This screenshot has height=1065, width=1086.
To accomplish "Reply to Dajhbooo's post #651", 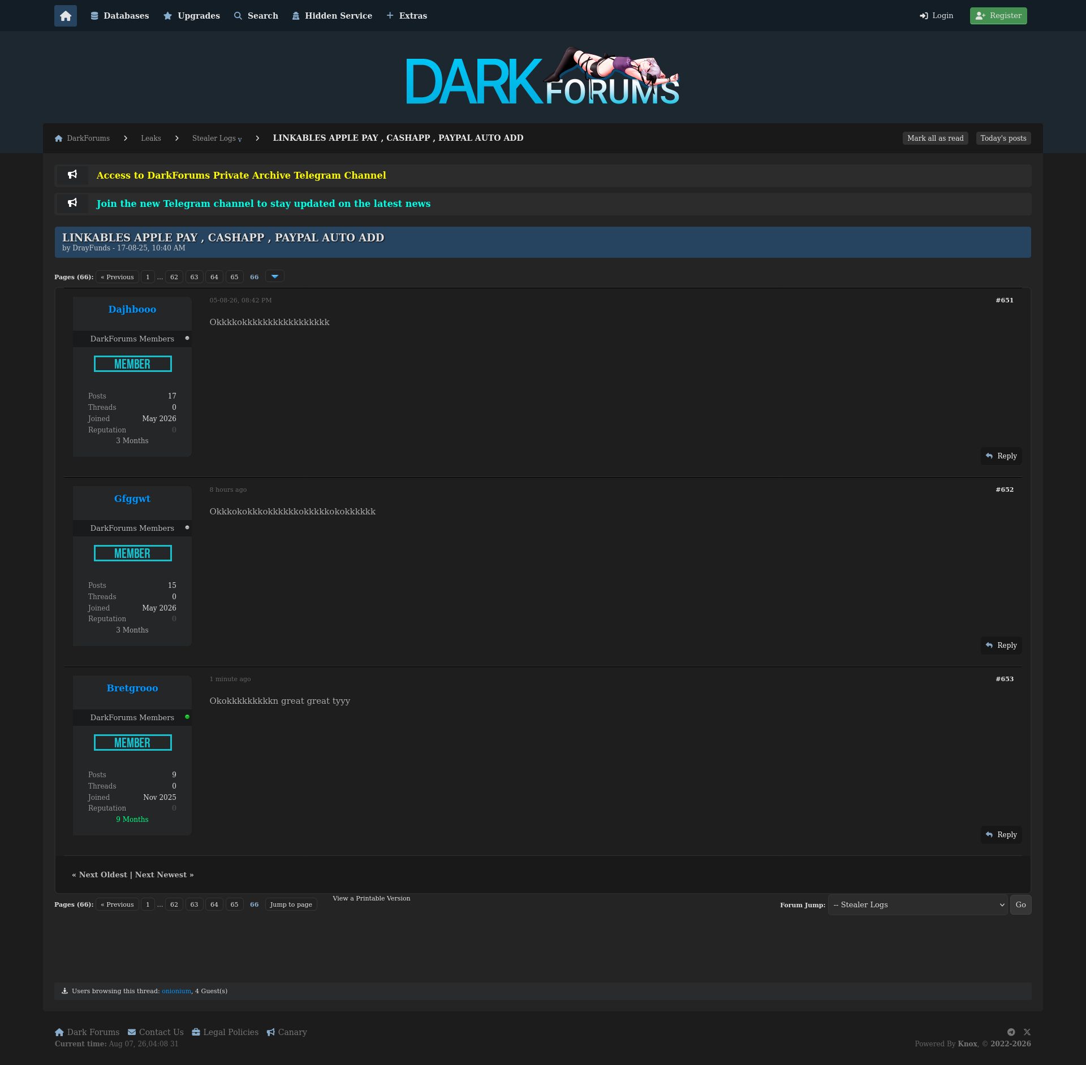I will click(x=1001, y=456).
